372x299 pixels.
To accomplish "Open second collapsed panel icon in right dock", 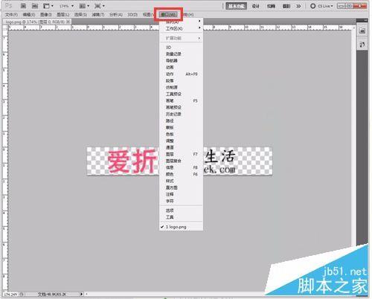I will coord(362,45).
